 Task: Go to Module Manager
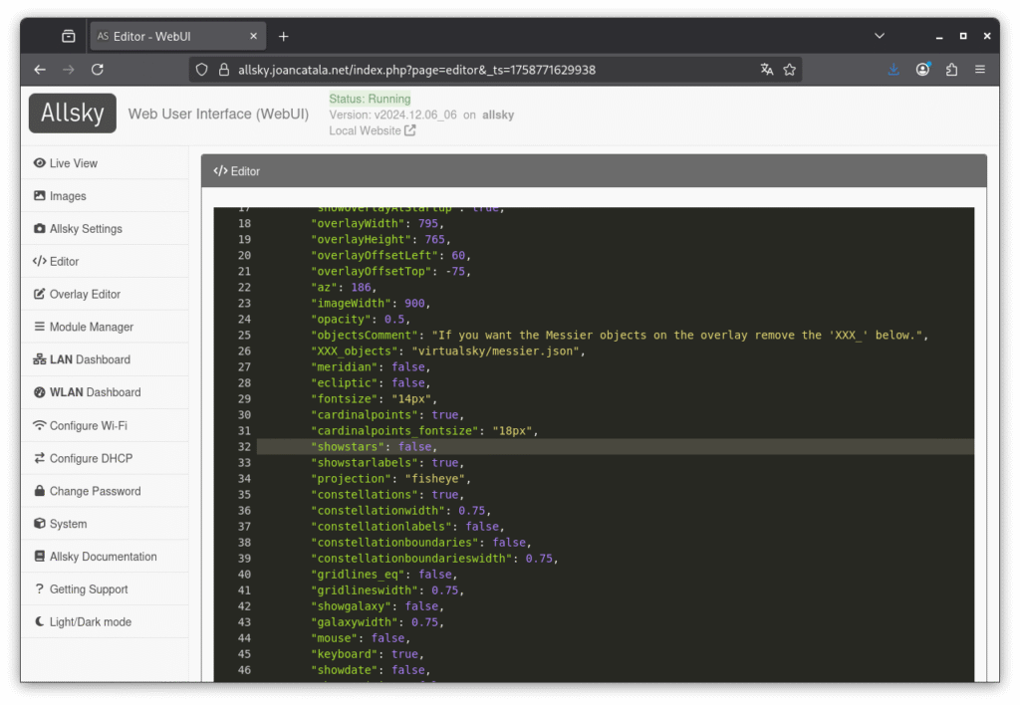coord(91,327)
